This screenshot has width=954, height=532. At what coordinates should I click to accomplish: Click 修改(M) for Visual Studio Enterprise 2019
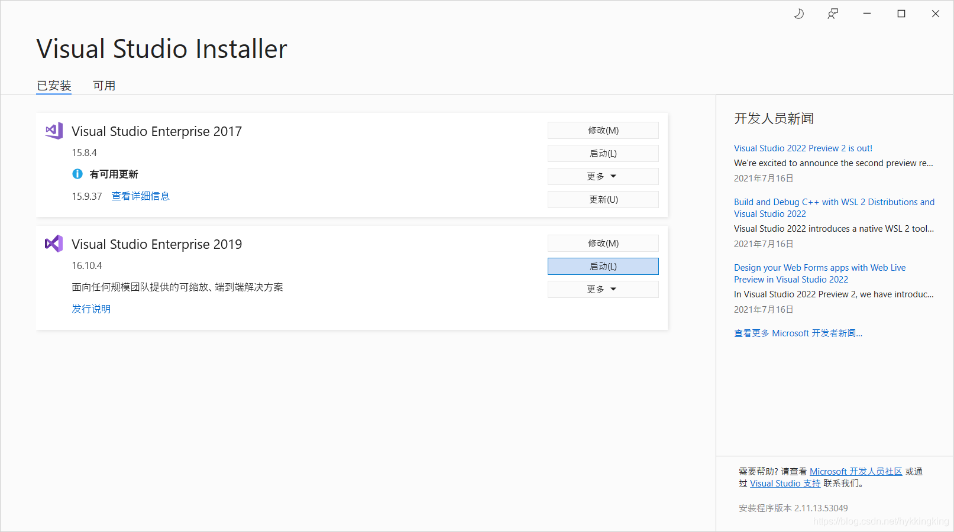pyautogui.click(x=603, y=243)
